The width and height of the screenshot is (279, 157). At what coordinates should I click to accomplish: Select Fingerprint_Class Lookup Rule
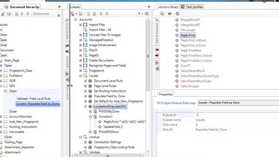pyautogui.click(x=114, y=147)
